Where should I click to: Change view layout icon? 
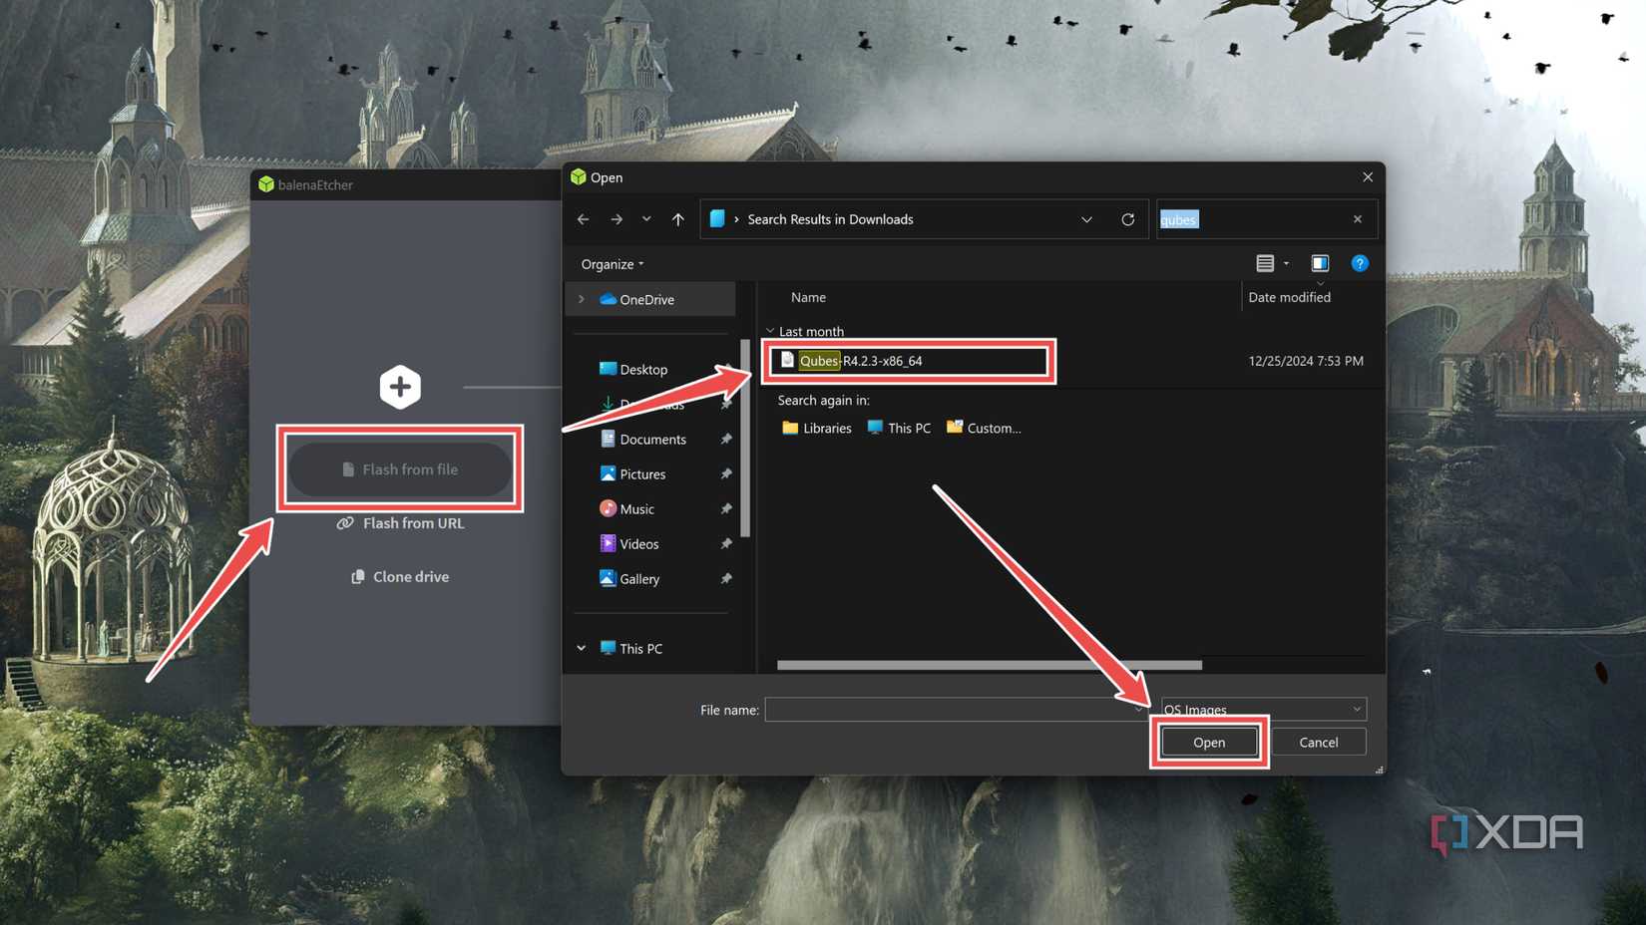pyautogui.click(x=1265, y=263)
